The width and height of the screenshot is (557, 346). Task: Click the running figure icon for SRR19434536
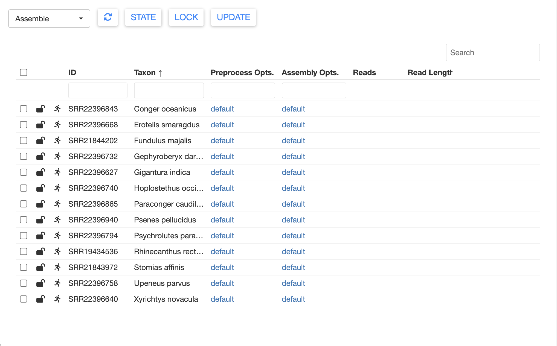57,251
